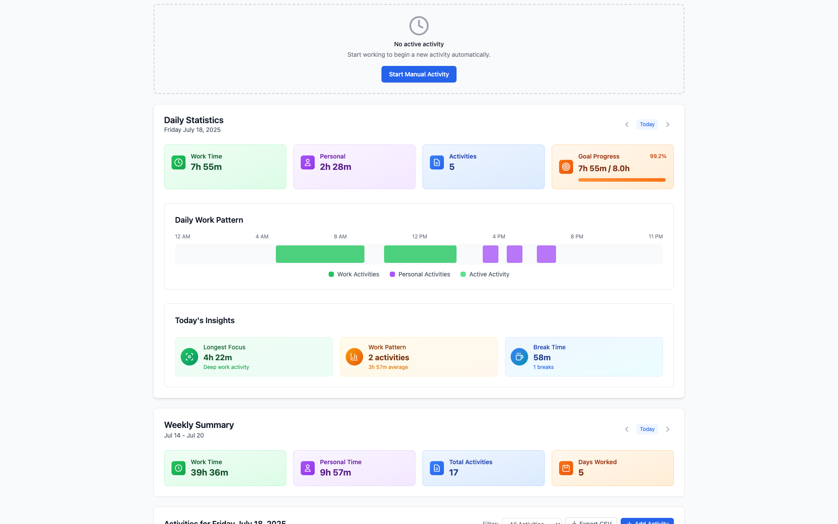Viewport: 838px width, 524px height.
Task: Click Start Manual Activity button
Action: (419, 74)
